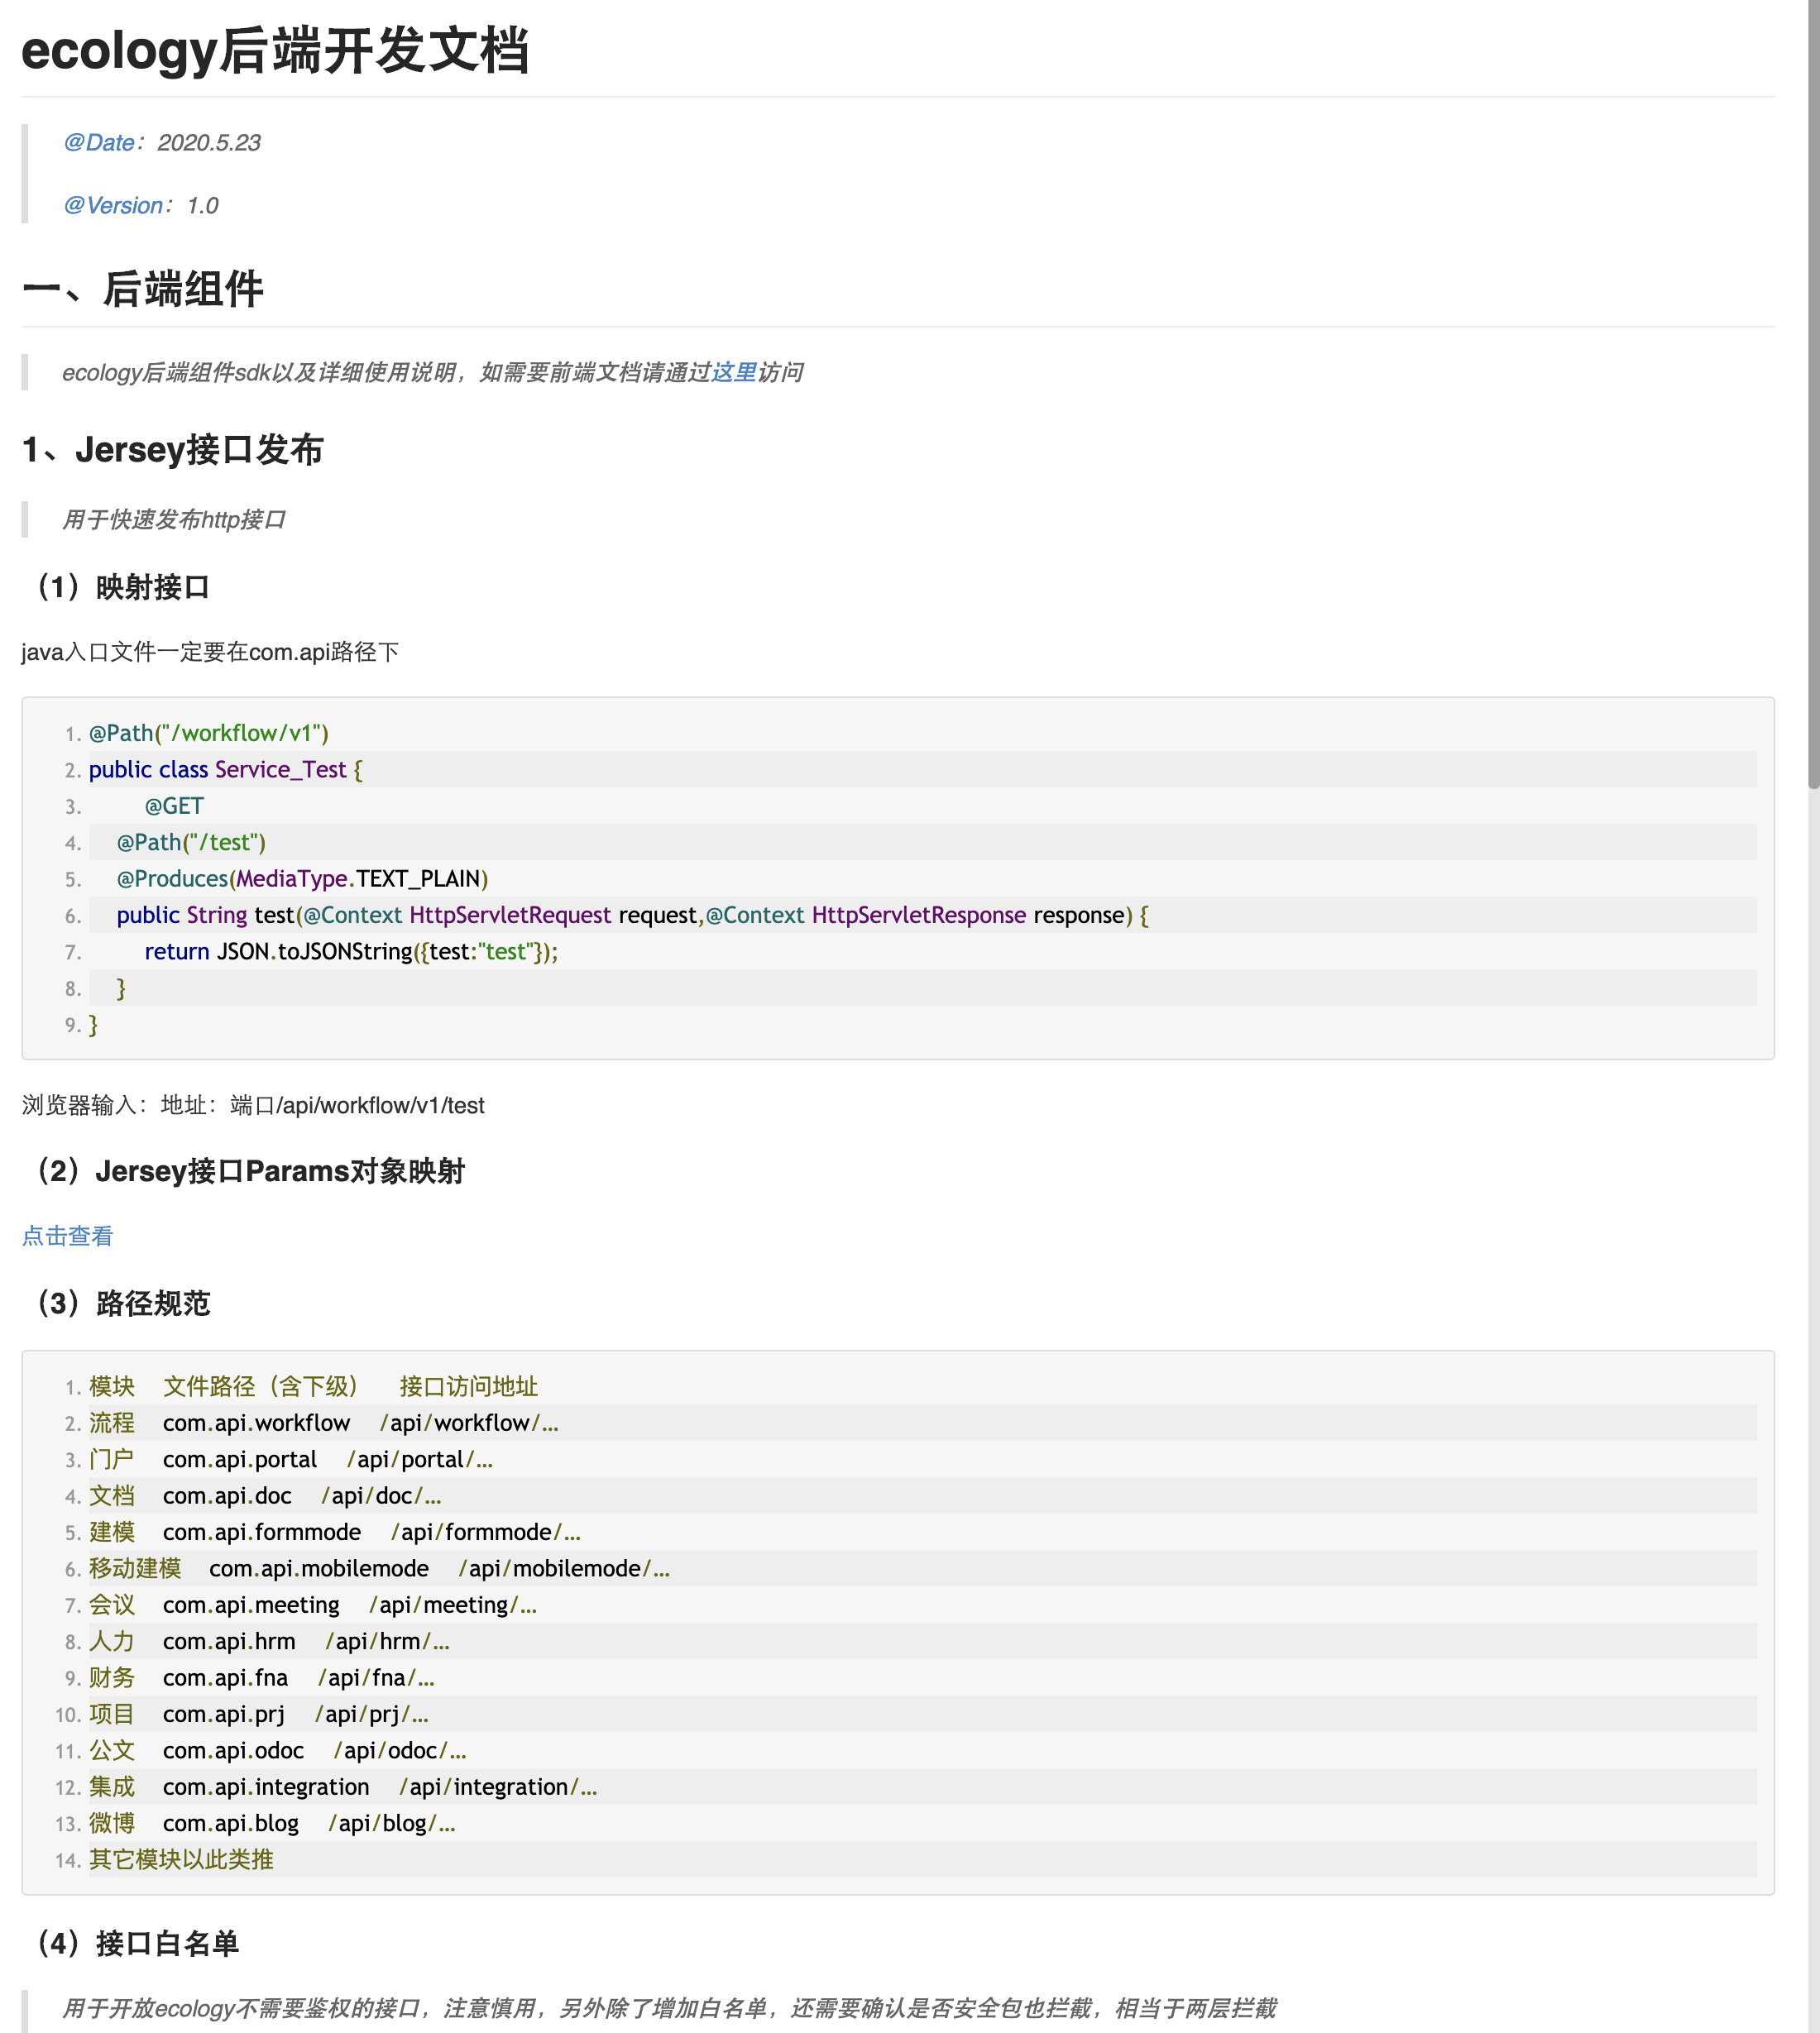
Task: Click the public class Service_Test code line
Action: tap(225, 770)
